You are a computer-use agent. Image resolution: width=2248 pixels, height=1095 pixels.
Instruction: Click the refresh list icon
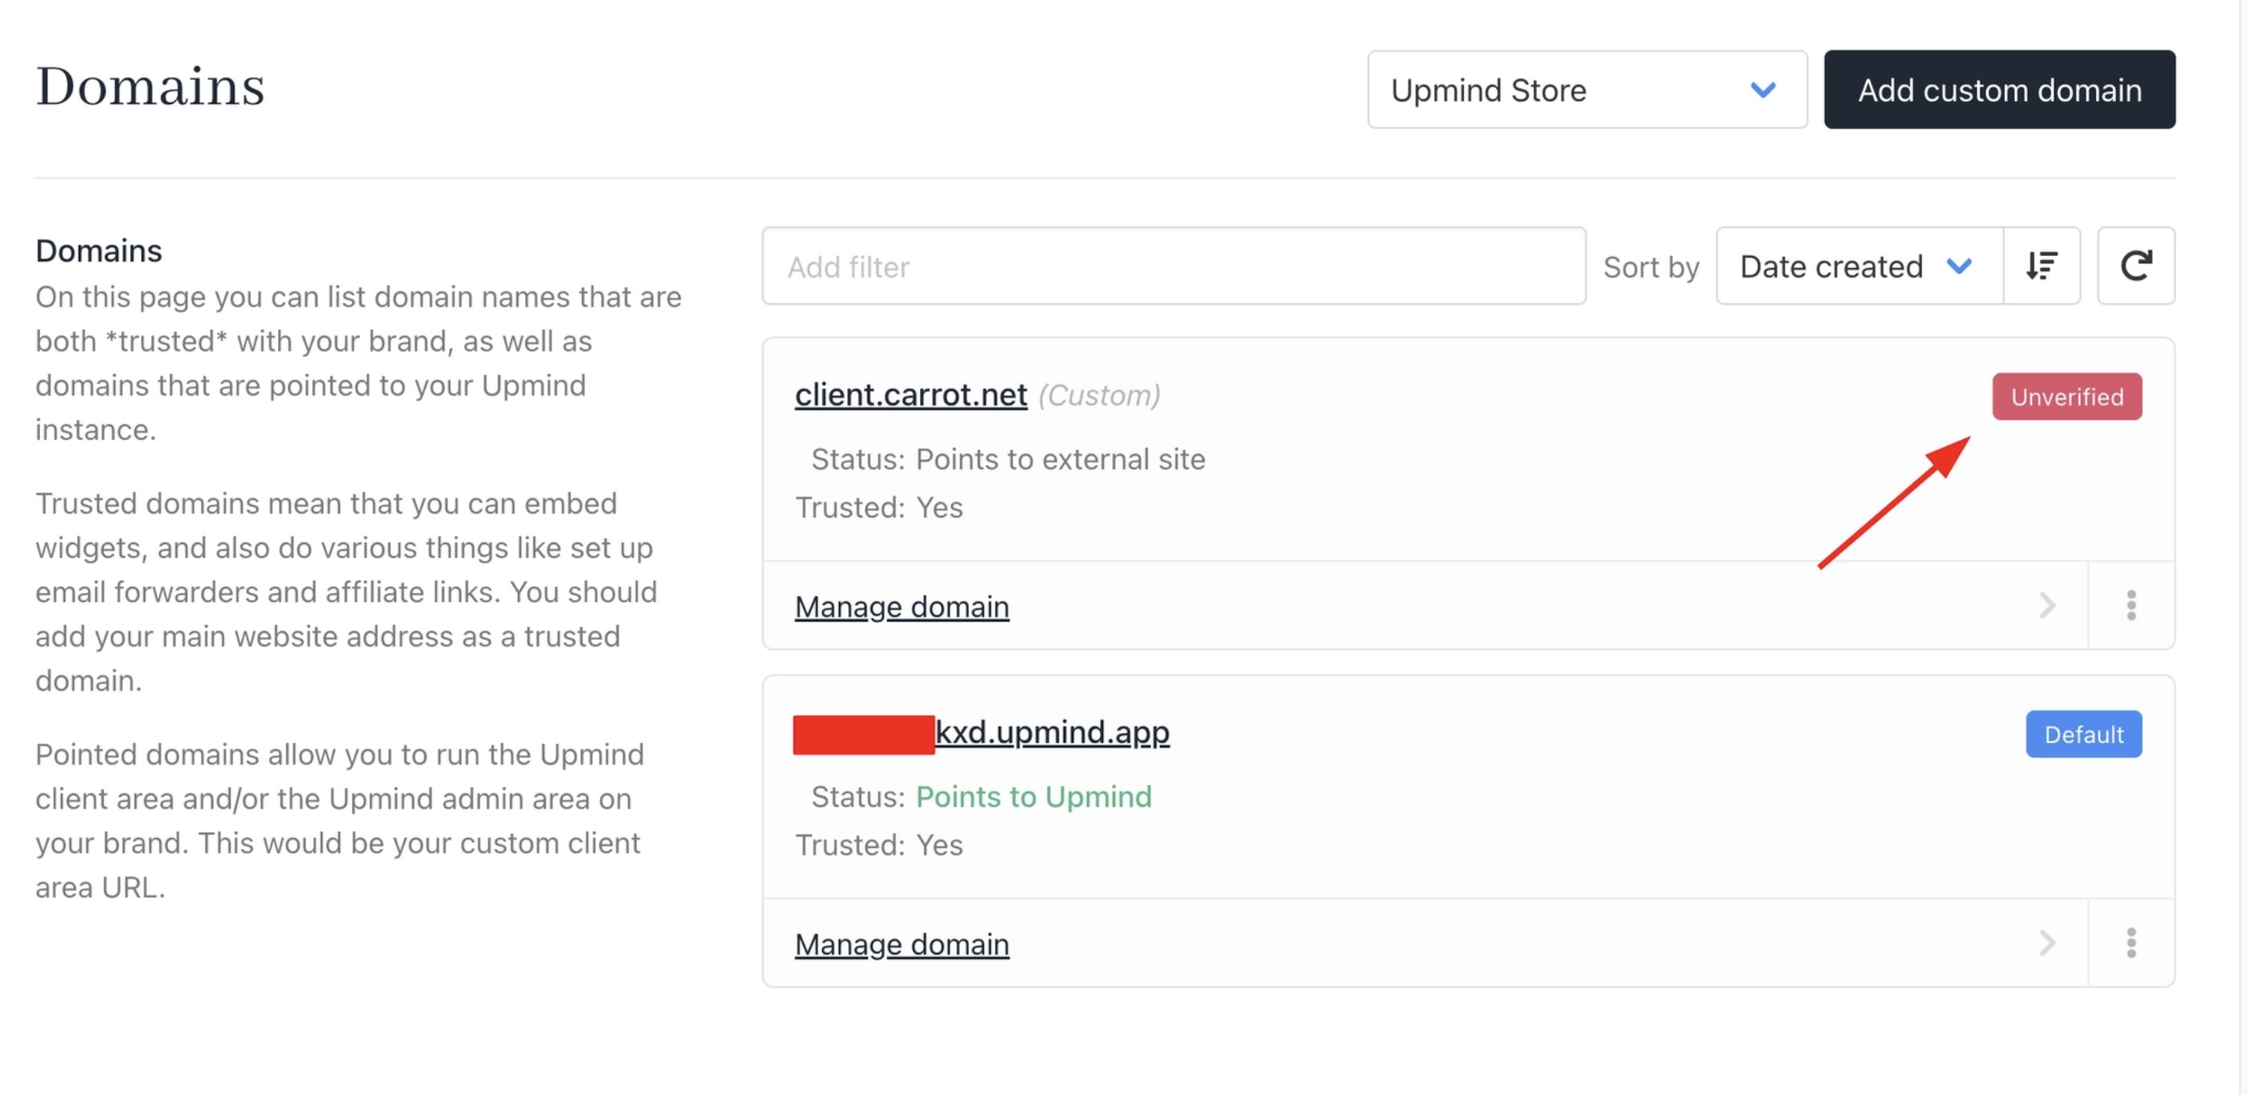[x=2136, y=266]
